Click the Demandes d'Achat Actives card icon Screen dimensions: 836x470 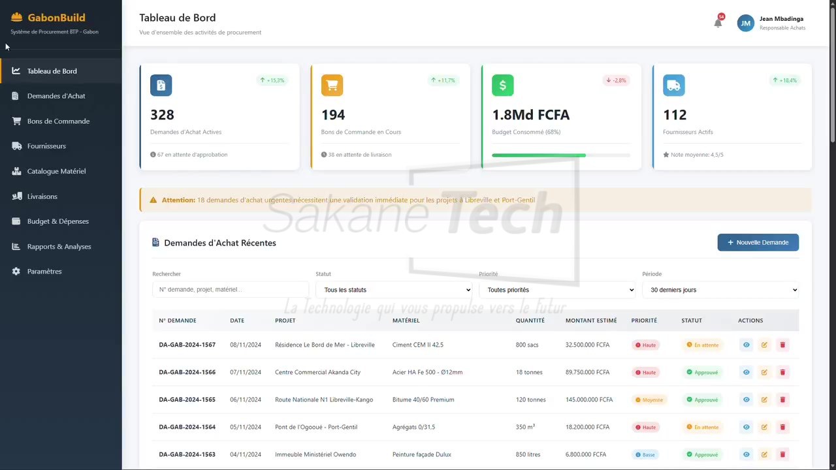tap(161, 86)
